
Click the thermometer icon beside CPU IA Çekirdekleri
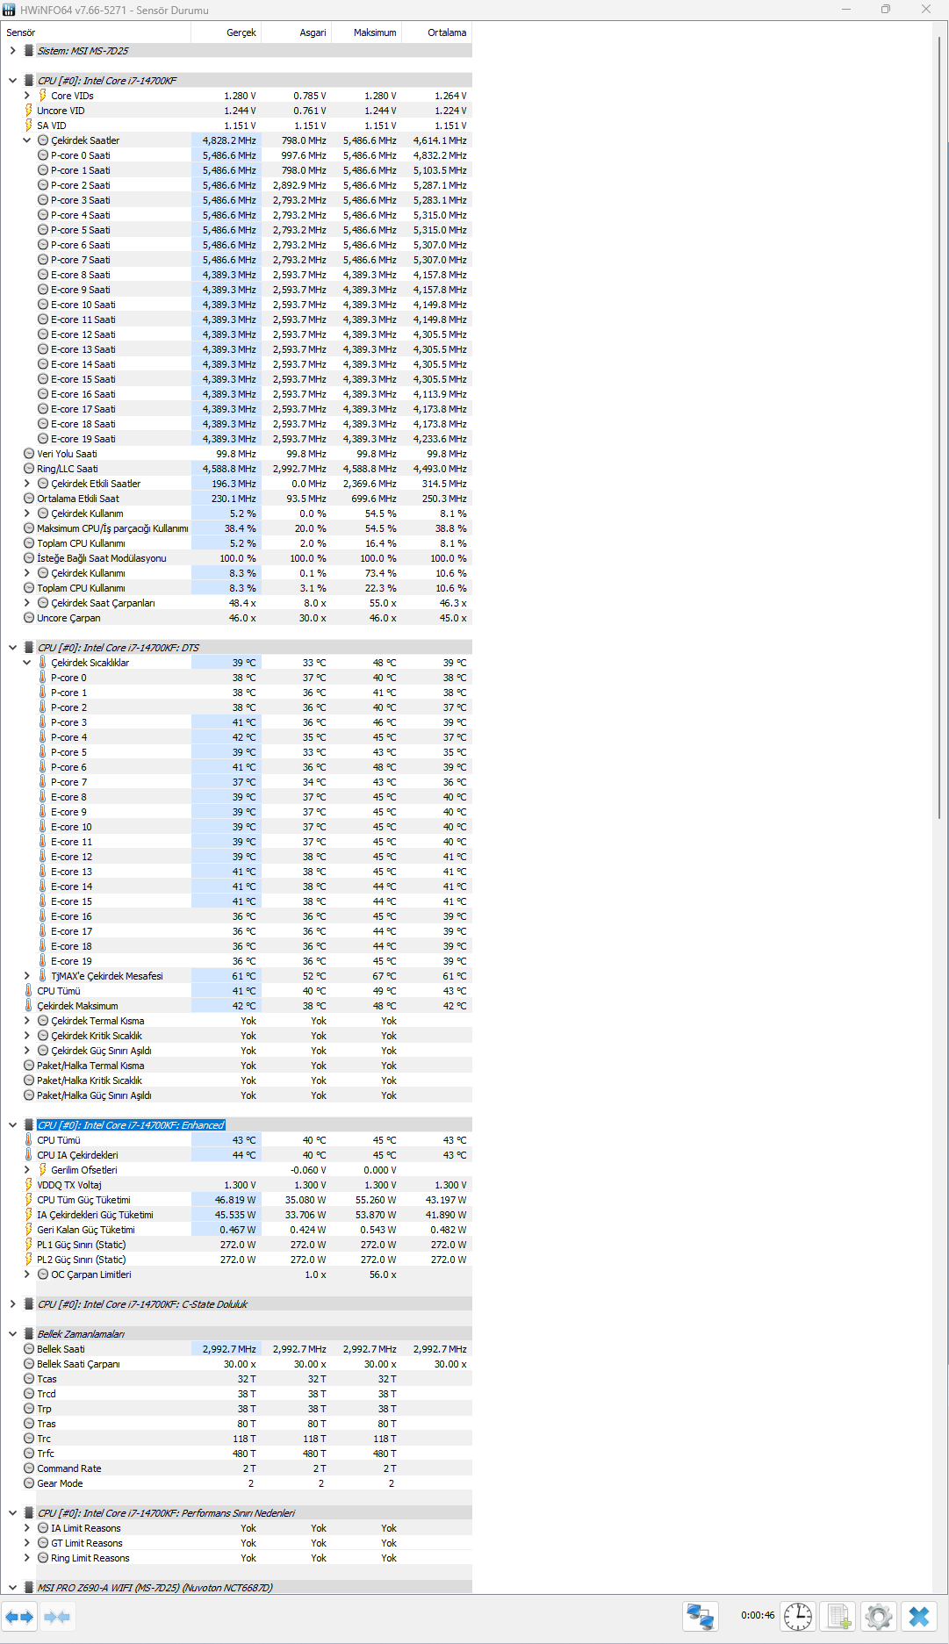click(x=28, y=1155)
